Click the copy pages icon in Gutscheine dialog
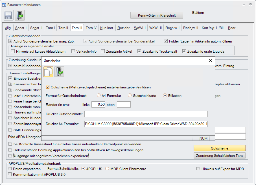256x185 pixels. pyautogui.click(x=48, y=72)
